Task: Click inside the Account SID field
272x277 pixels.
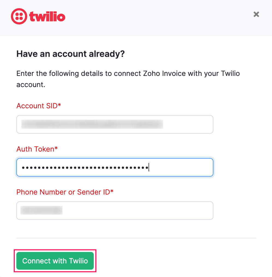Action: point(114,124)
